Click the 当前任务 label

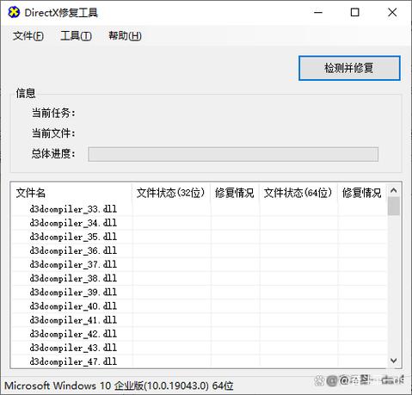[x=53, y=113]
